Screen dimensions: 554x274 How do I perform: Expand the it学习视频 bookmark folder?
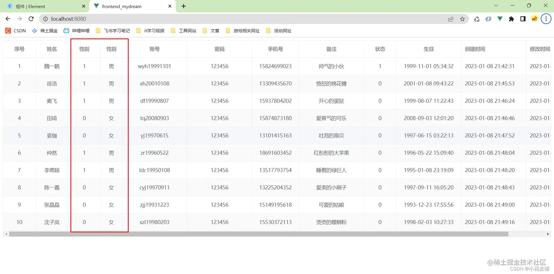(150, 31)
